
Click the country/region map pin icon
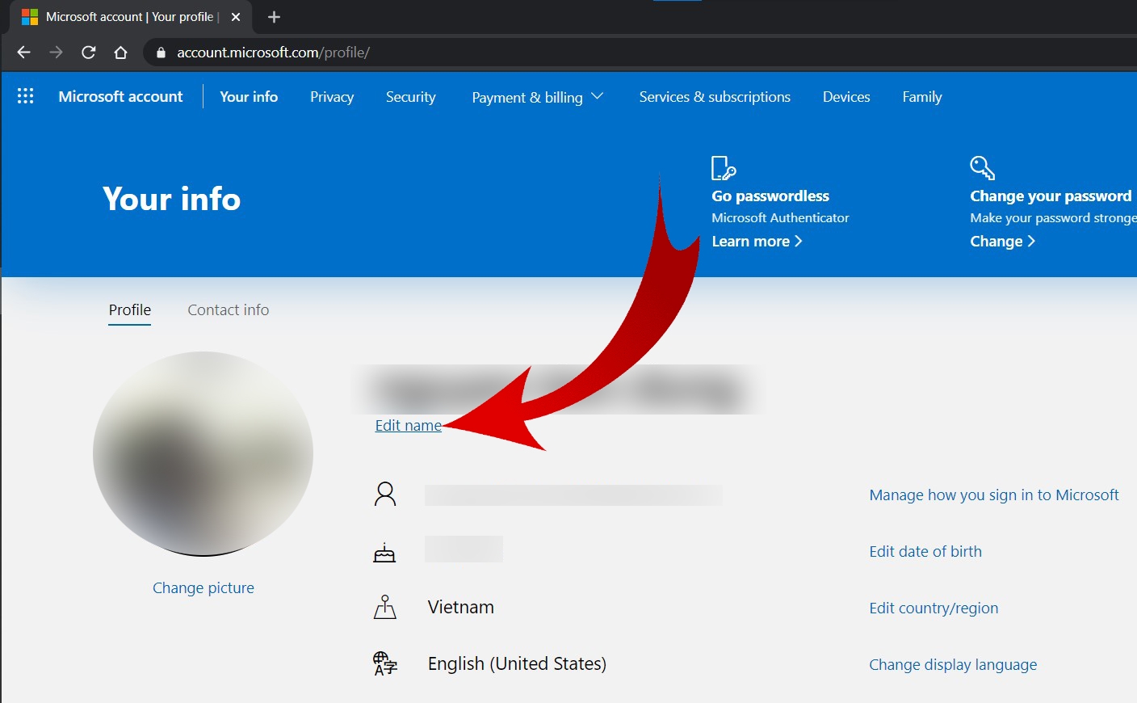coord(385,607)
